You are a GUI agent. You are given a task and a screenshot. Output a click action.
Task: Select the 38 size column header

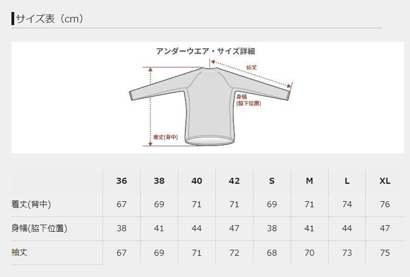pos(159,181)
